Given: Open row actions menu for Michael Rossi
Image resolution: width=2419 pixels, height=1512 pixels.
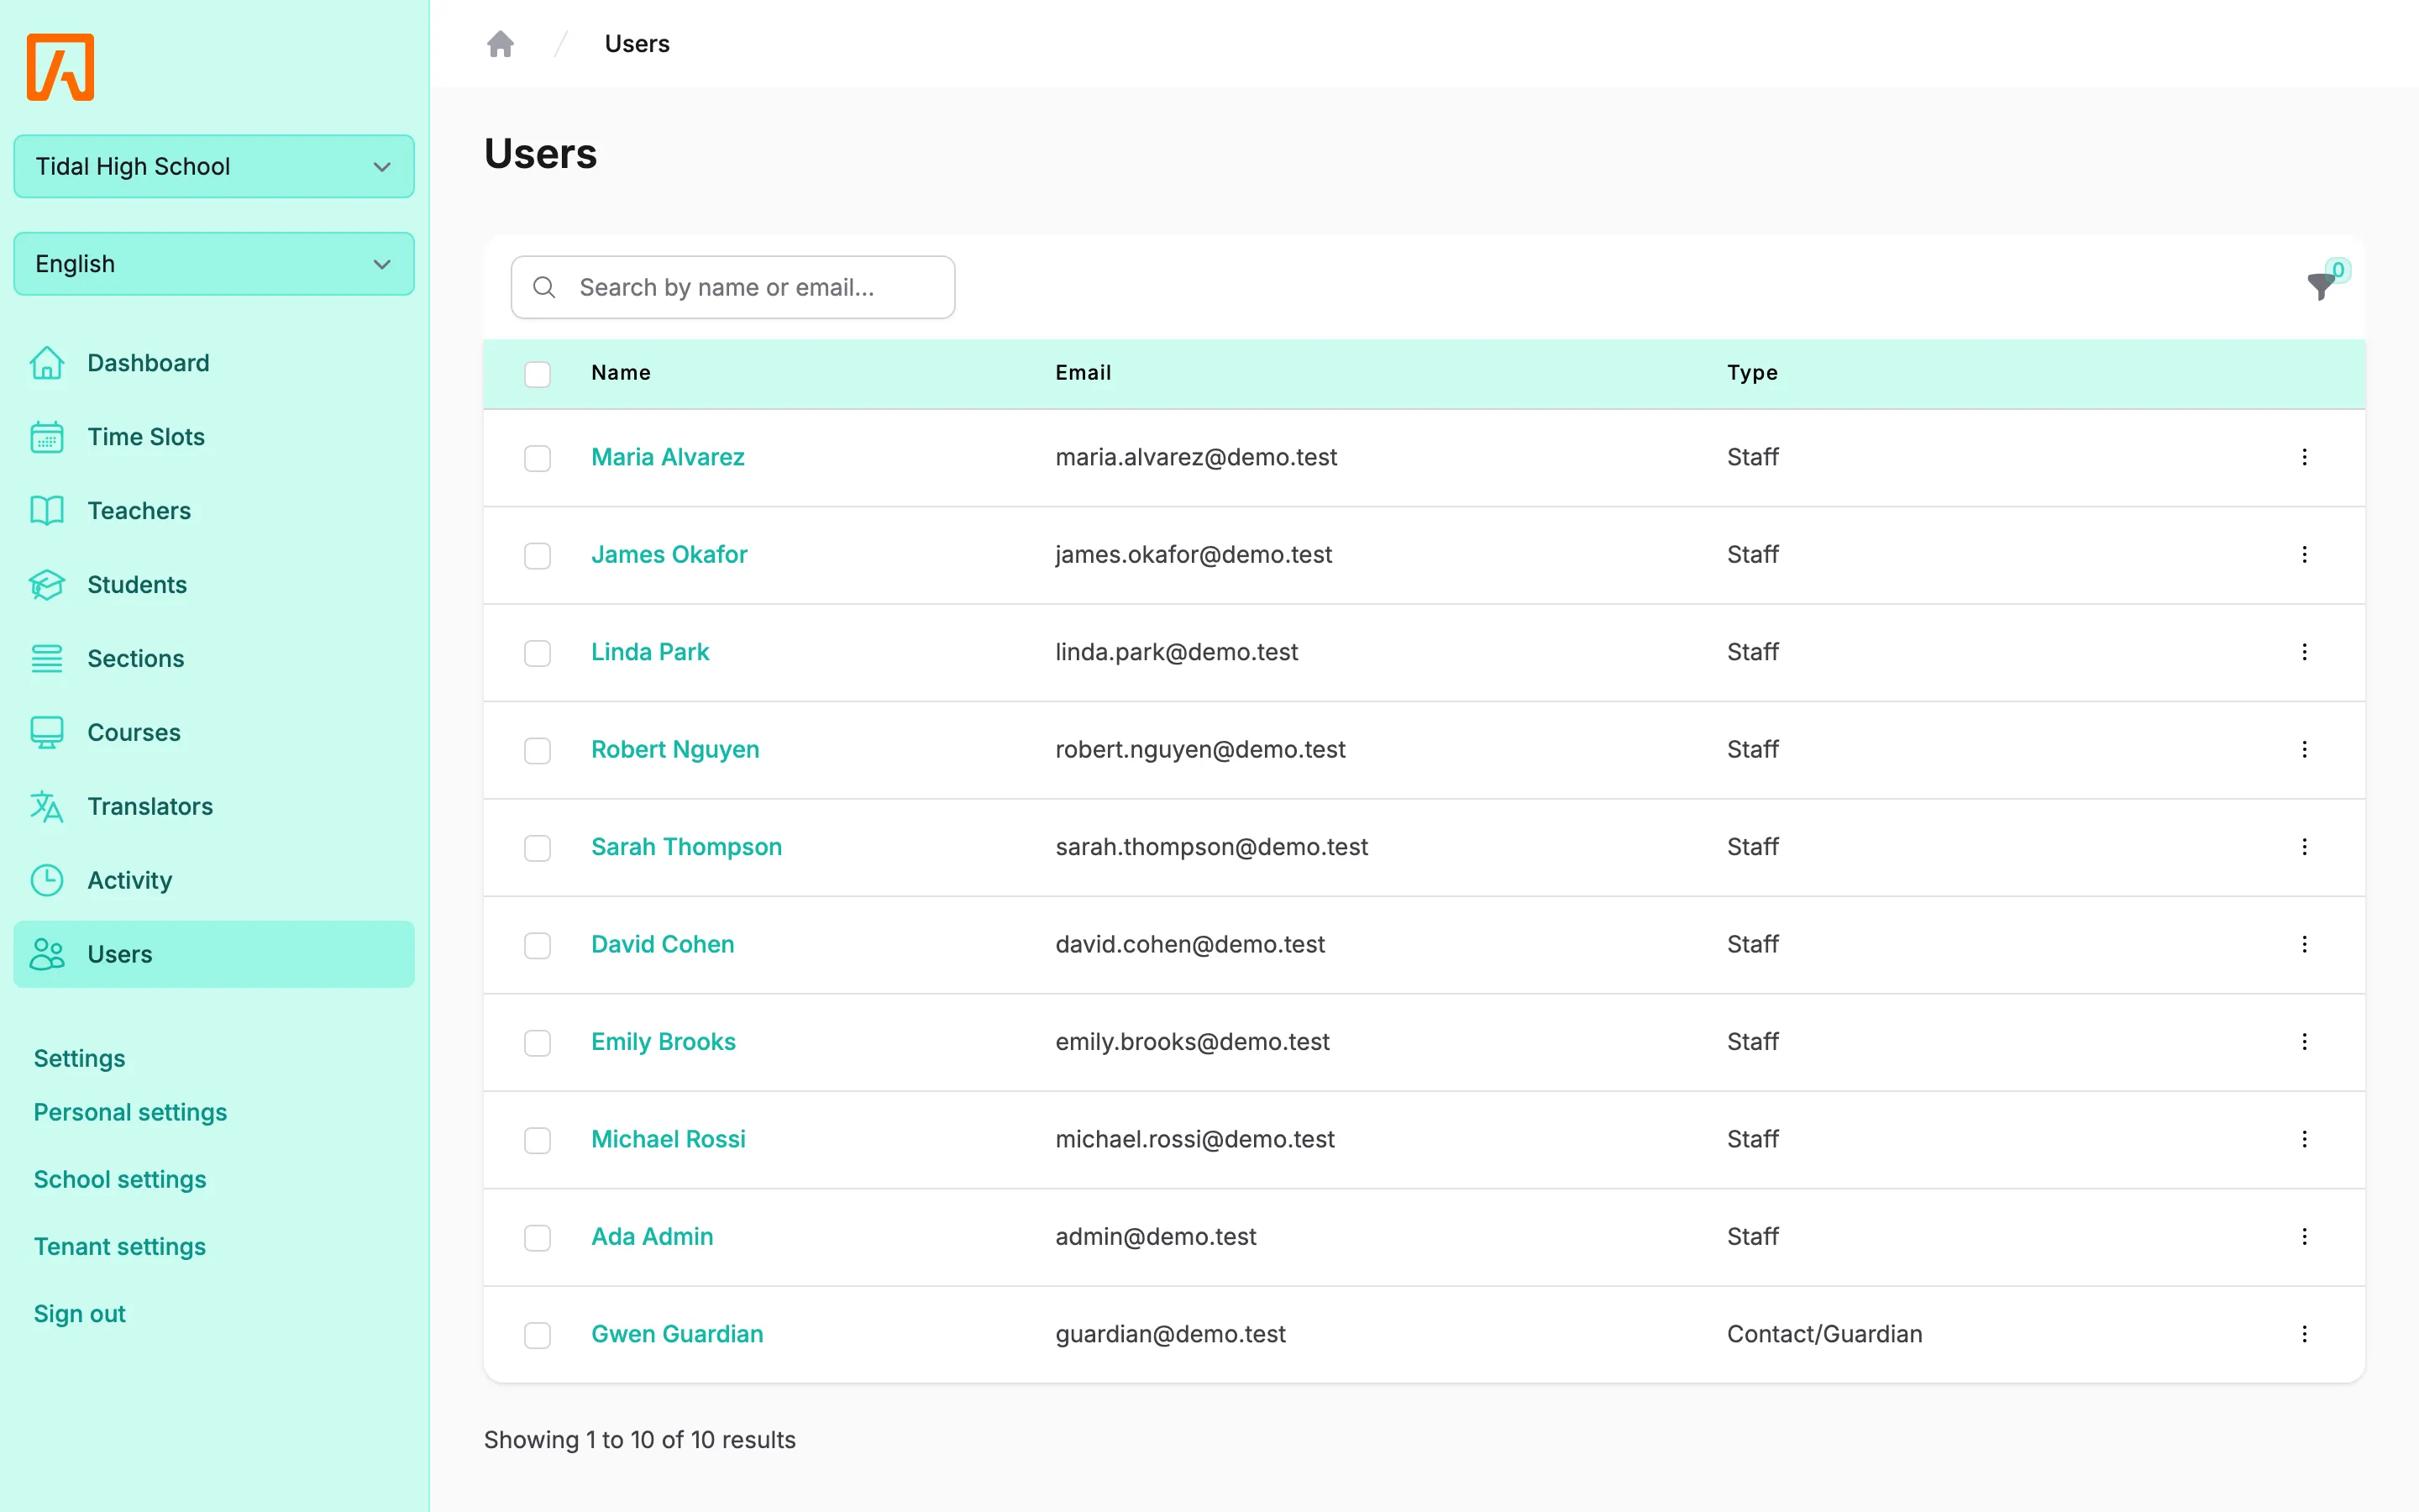Looking at the screenshot, I should click(2304, 1139).
